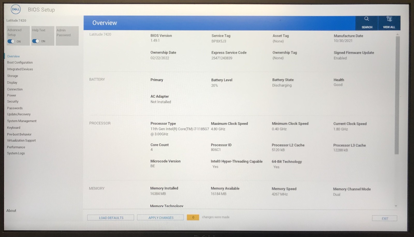Viewport: 414px width, 237px height.
Task: Go to the Display section
Action: [12, 83]
